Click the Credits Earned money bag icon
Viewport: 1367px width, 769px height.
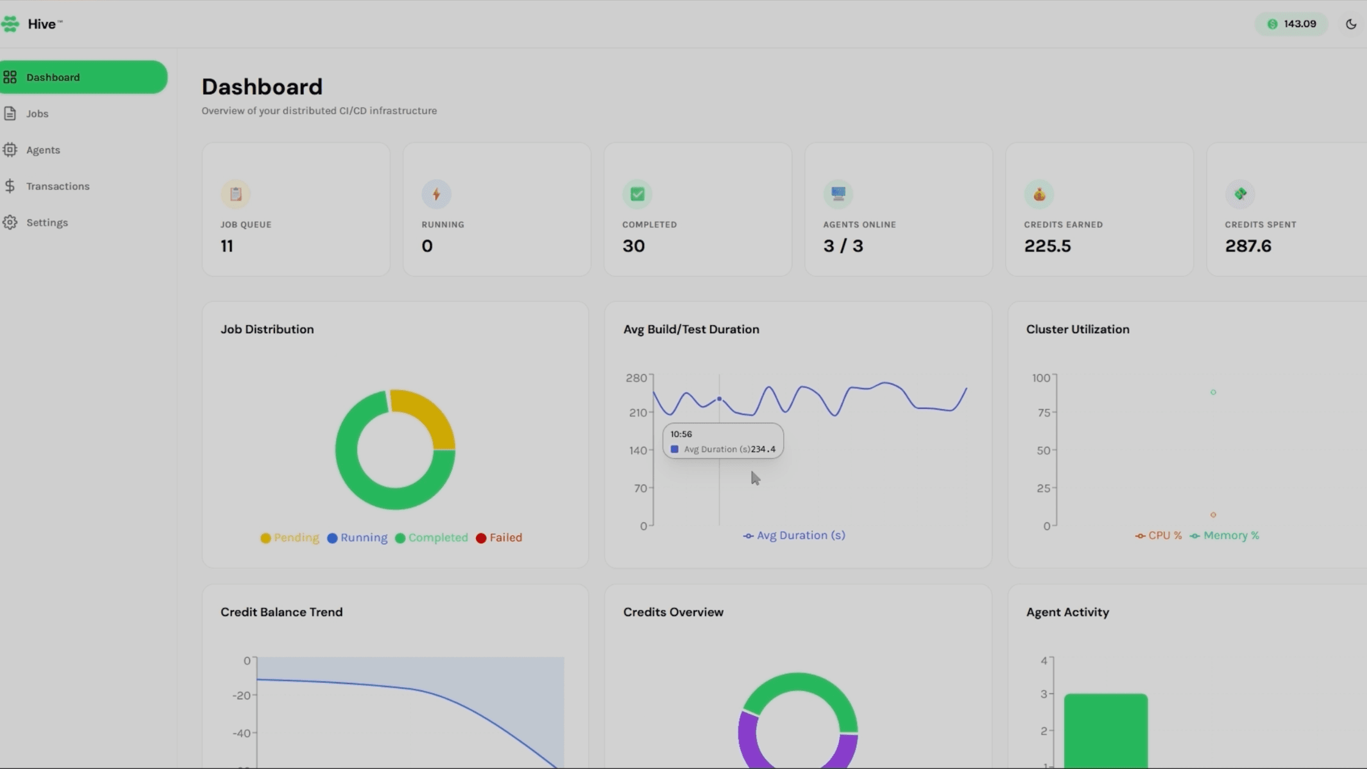pos(1039,194)
